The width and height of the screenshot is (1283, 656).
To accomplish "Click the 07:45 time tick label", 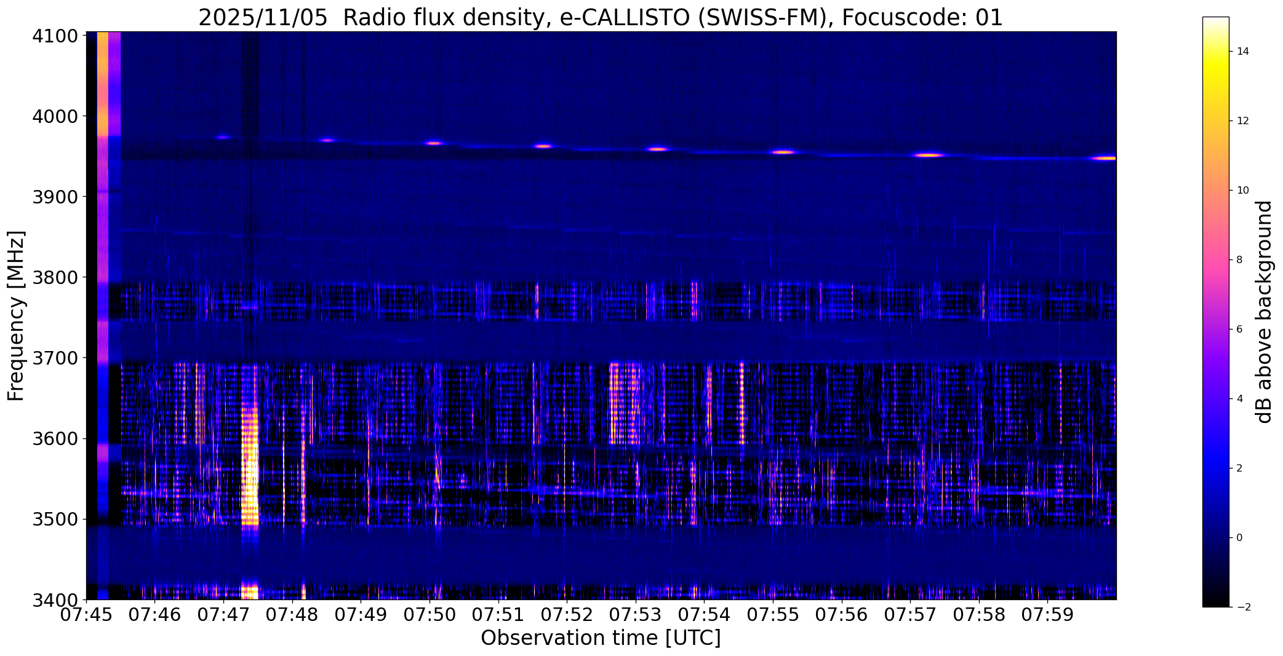I will pyautogui.click(x=86, y=615).
